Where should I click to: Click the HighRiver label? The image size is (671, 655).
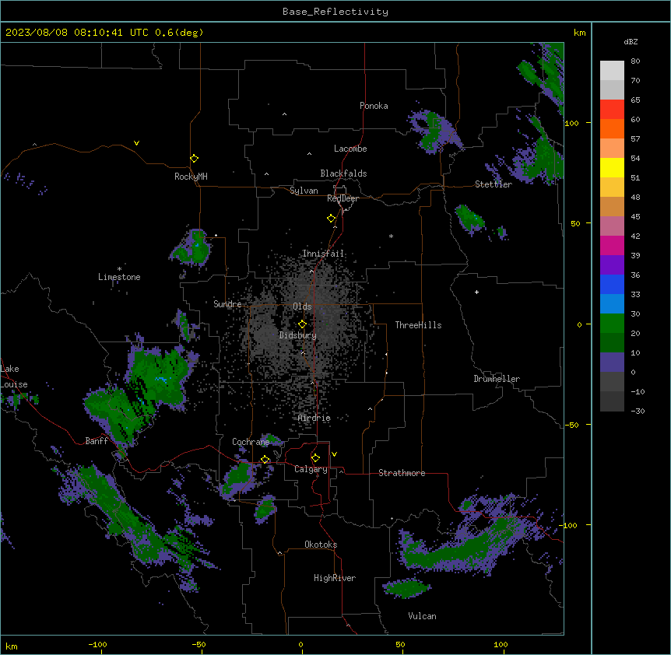pos(335,578)
